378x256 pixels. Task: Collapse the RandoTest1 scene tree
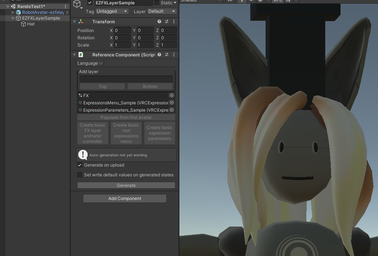coord(8,7)
